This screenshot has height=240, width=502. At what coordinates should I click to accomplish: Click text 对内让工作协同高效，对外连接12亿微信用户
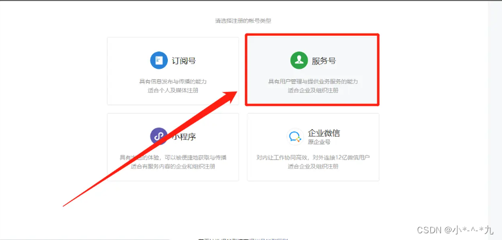(313, 158)
